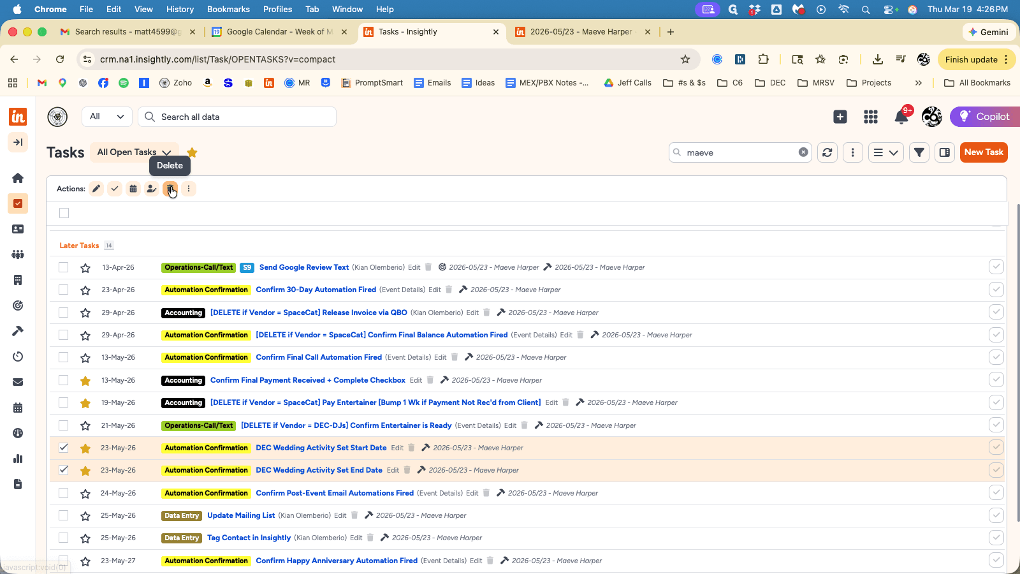Toggle the side panel layout icon

(x=945, y=152)
